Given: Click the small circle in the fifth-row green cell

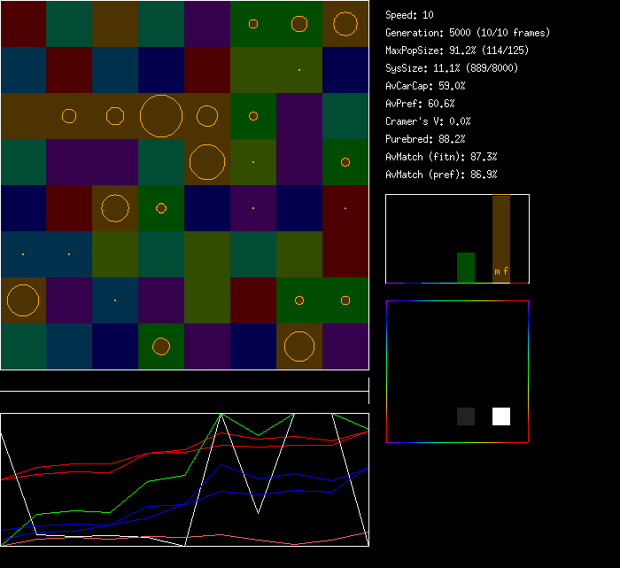Looking at the screenshot, I should [x=161, y=208].
